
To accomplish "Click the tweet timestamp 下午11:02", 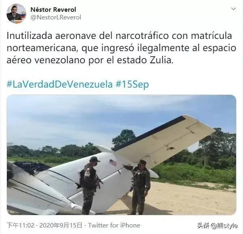I will 21,225.
